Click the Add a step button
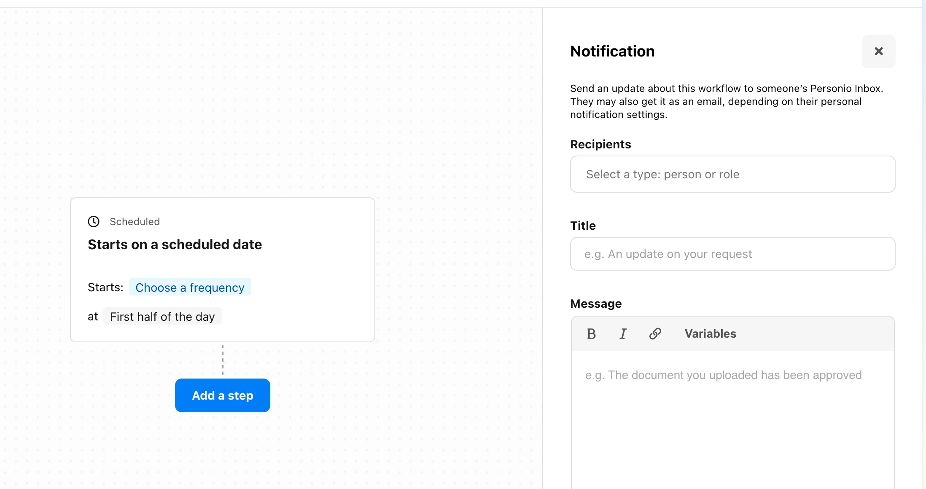926x489 pixels. (223, 395)
